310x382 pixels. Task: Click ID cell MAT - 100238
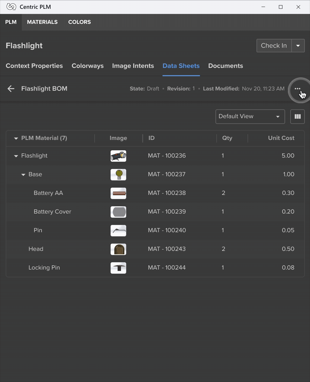167,193
